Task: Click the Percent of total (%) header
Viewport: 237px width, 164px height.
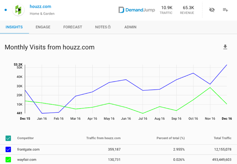Action: pos(171,138)
